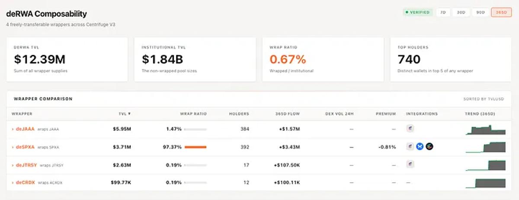Click the INSTITUTIONAL TVL $1.84B card
The width and height of the screenshot is (519, 200).
click(x=195, y=59)
